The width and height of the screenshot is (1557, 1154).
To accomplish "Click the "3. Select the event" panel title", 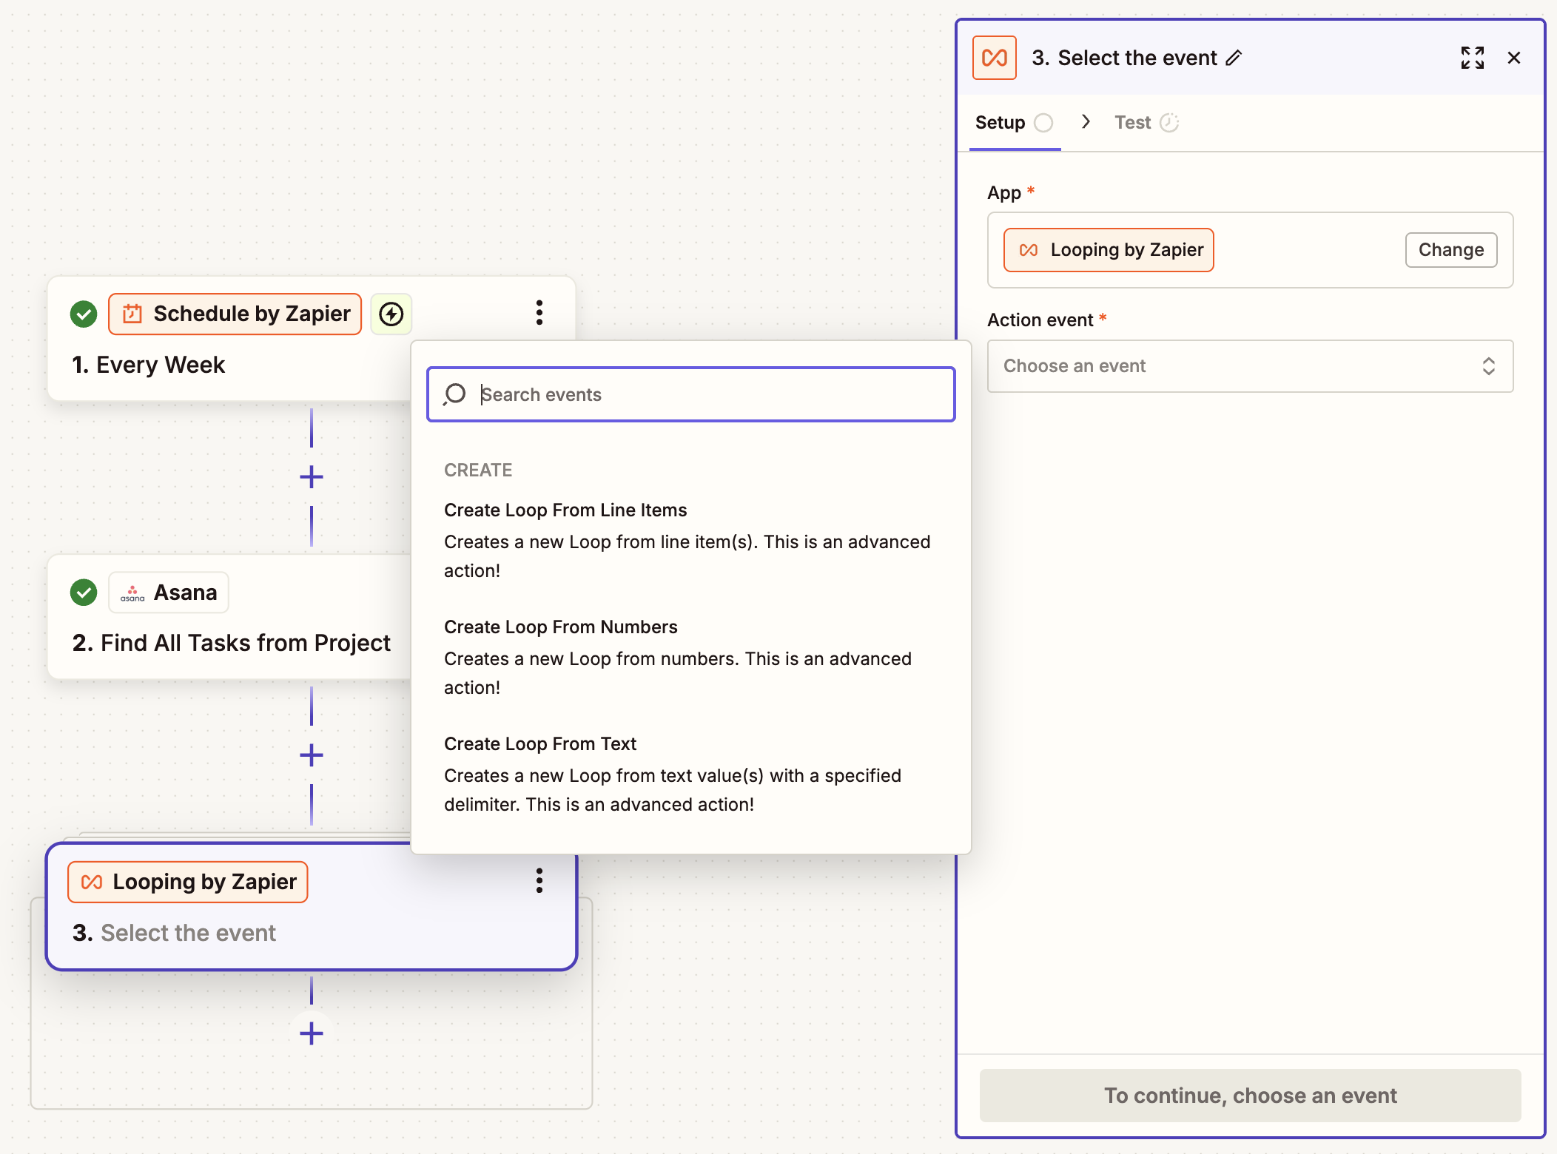I will pos(1125,58).
